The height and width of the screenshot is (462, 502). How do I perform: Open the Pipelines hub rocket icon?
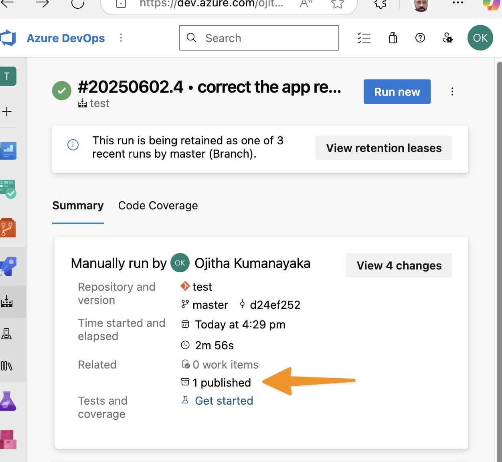[8, 266]
